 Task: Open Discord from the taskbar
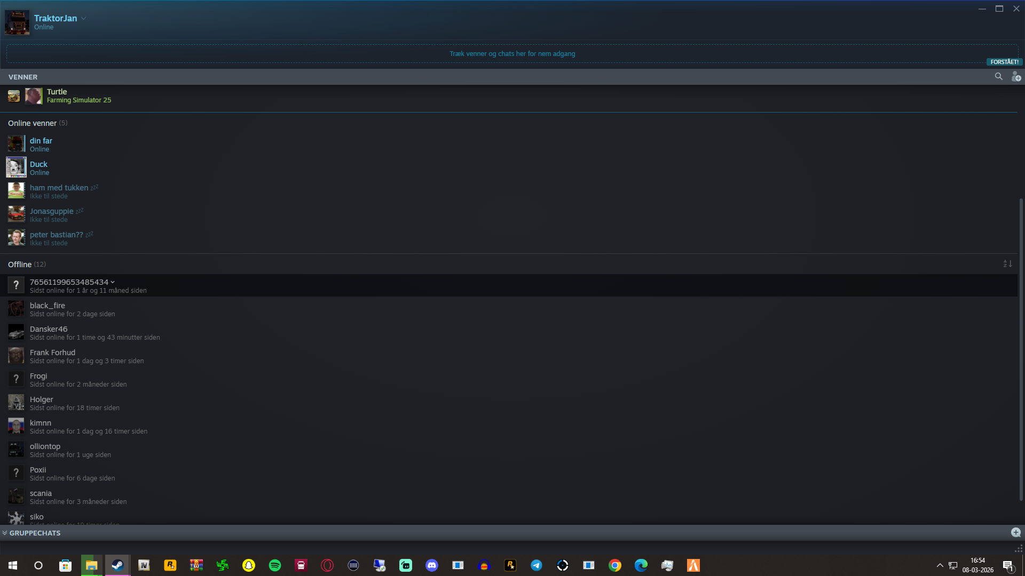pyautogui.click(x=431, y=565)
